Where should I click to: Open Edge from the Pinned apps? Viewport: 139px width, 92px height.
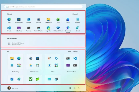coord(9,20)
